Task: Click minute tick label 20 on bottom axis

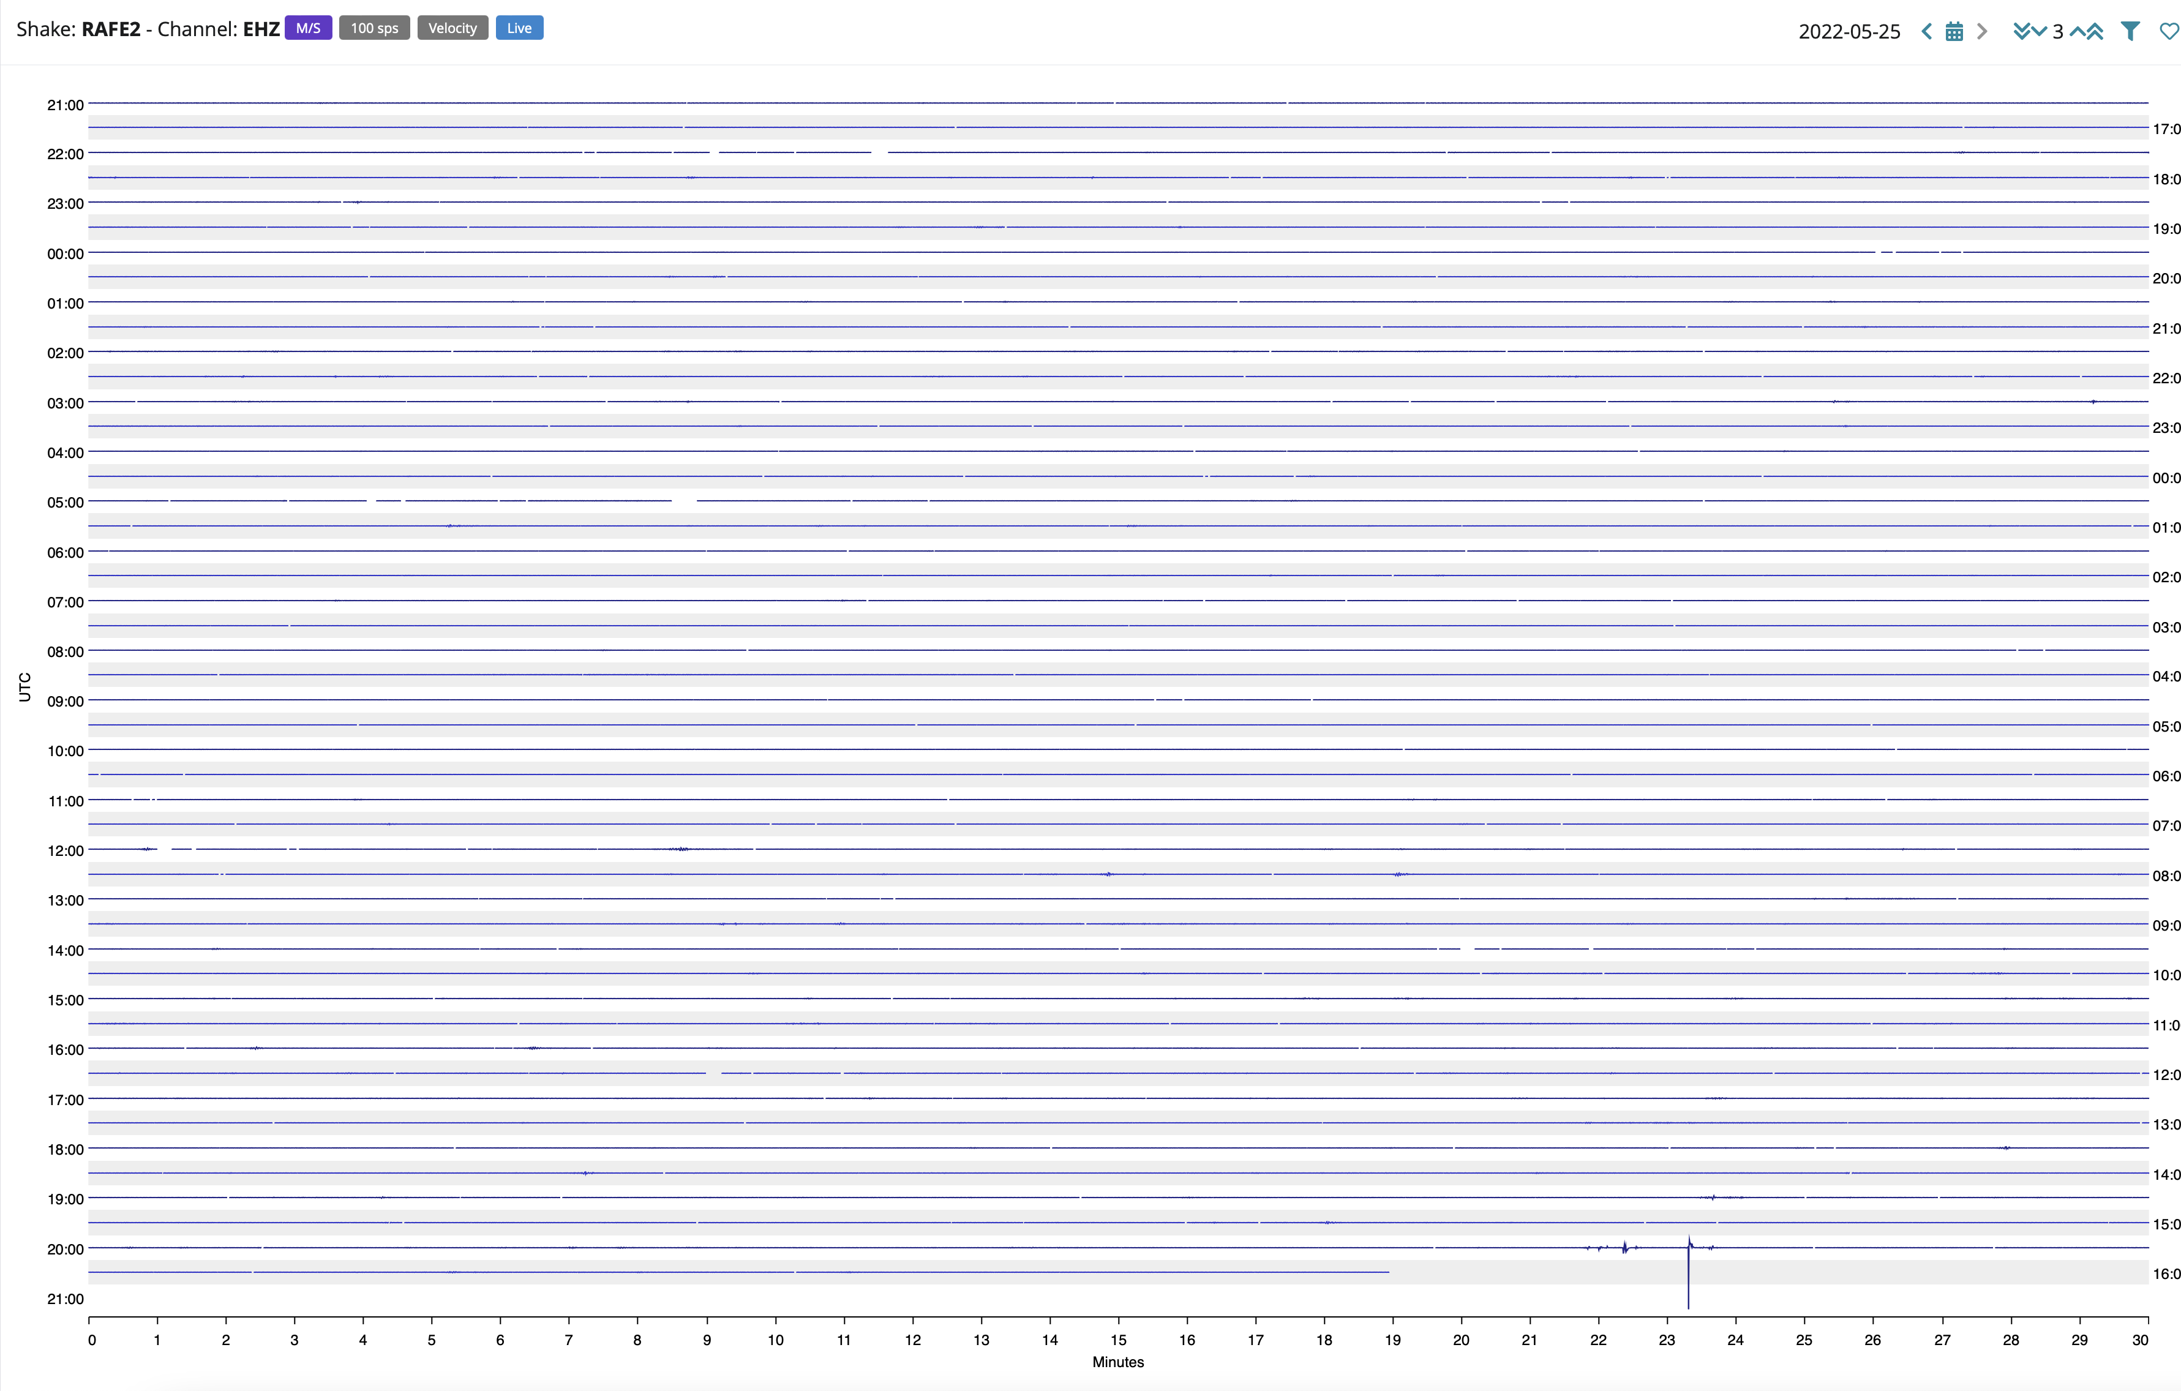Action: (x=1461, y=1340)
